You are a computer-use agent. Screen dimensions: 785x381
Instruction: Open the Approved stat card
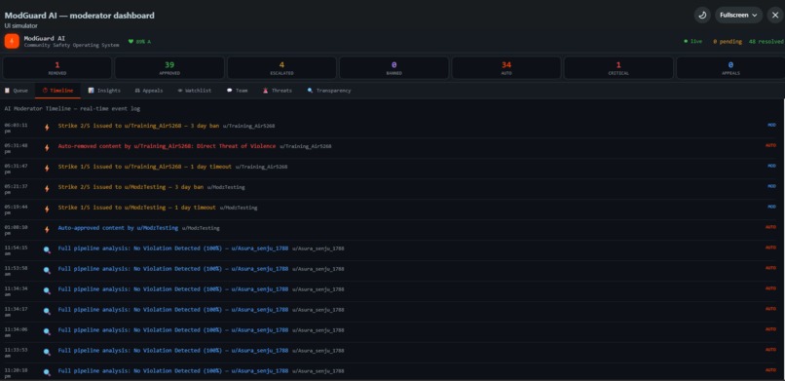pyautogui.click(x=169, y=67)
